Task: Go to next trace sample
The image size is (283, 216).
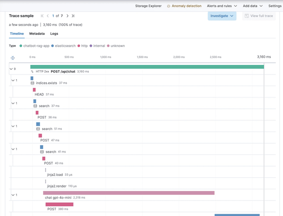Action: [x=67, y=16]
